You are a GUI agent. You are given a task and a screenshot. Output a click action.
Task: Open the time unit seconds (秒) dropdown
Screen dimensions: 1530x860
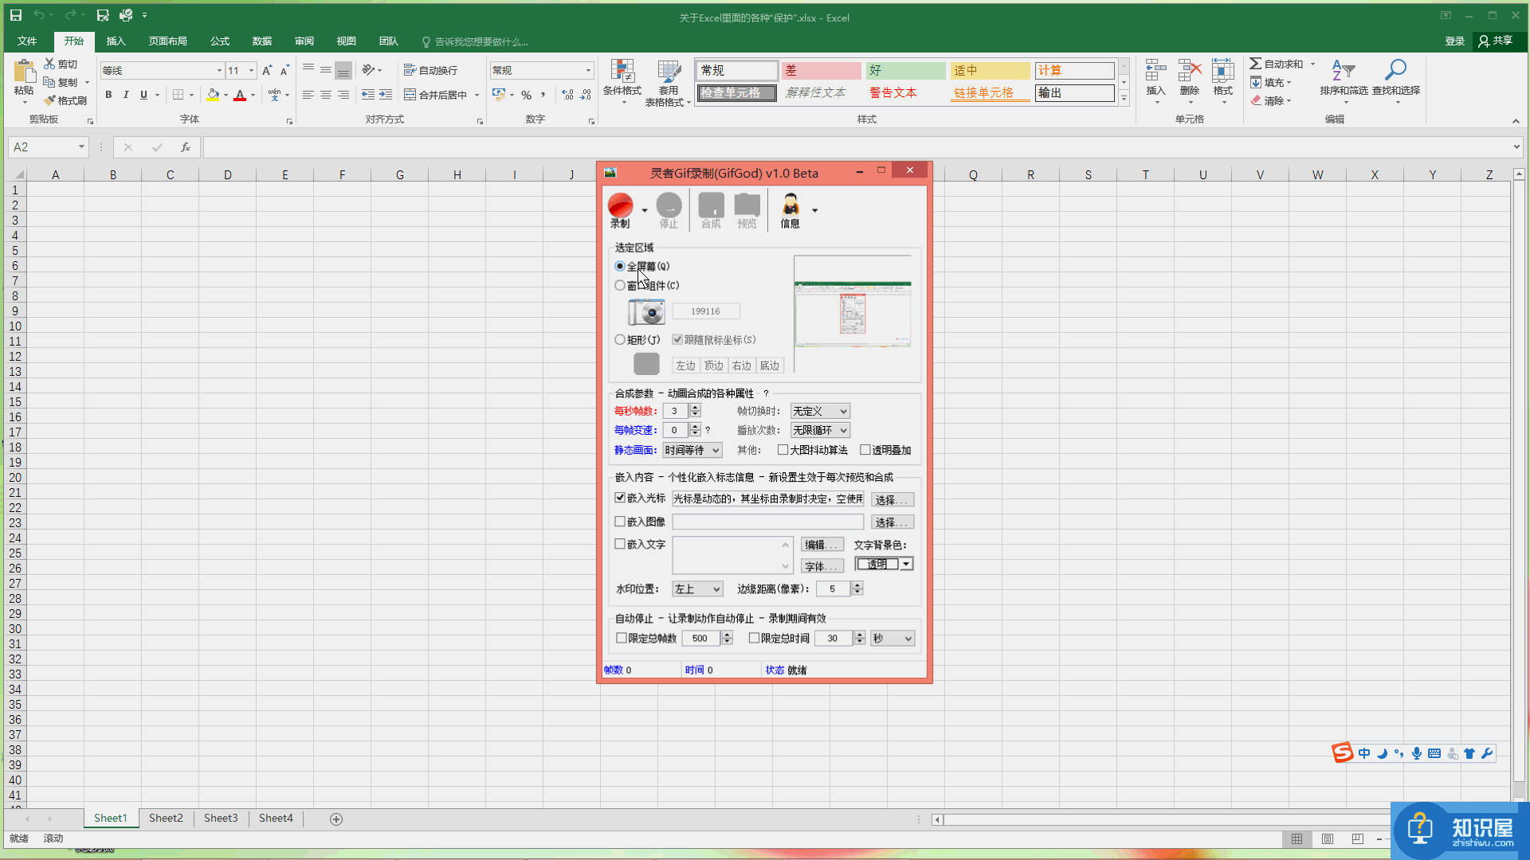tap(892, 639)
